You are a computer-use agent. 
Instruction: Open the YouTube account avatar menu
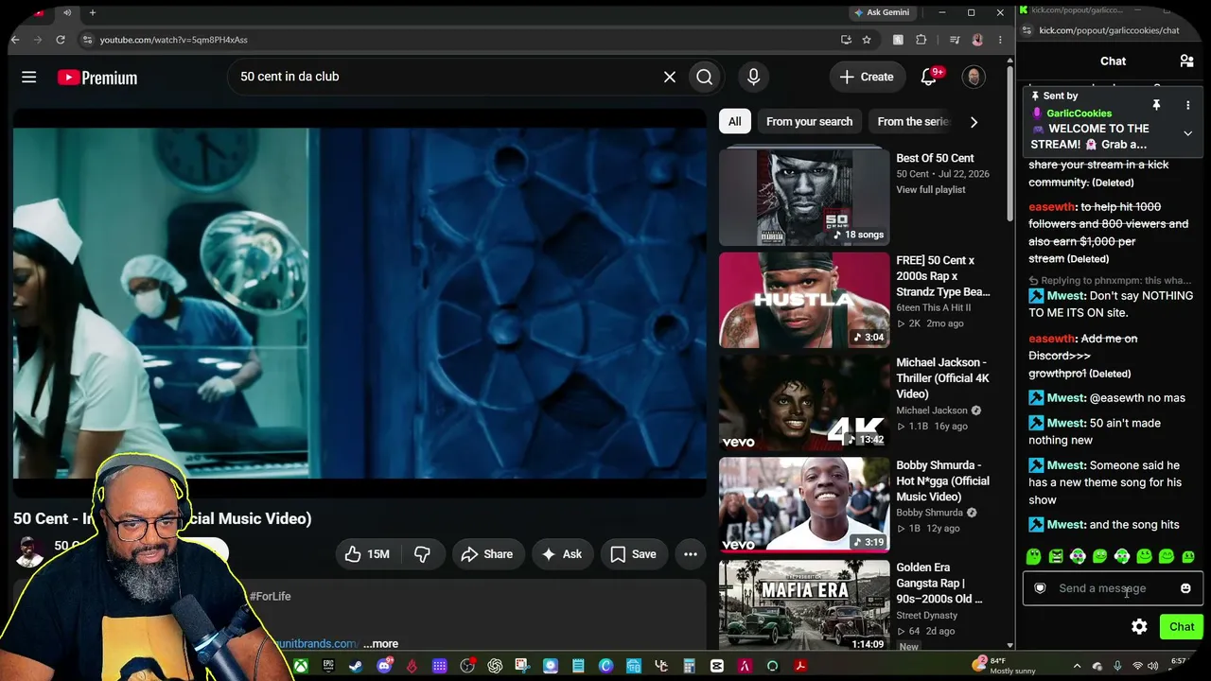[974, 77]
